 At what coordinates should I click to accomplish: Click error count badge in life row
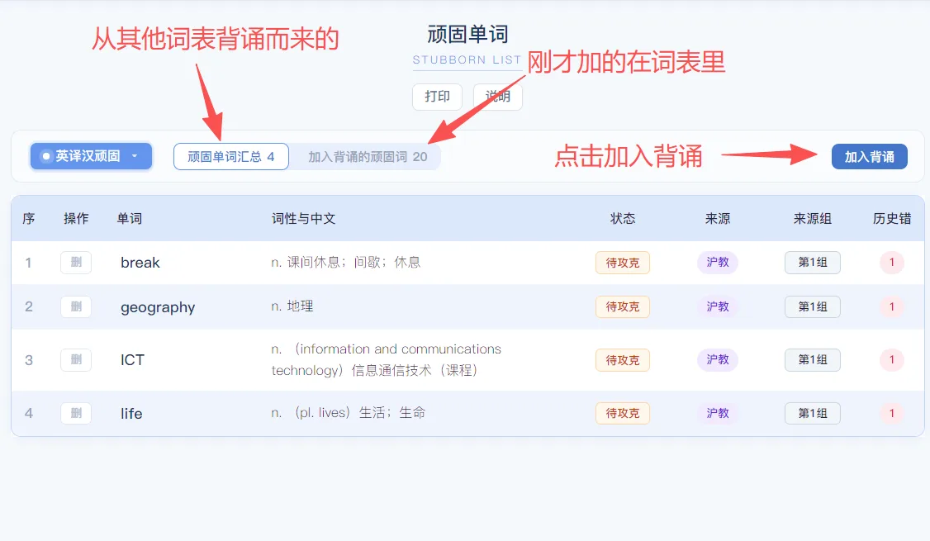pos(891,413)
